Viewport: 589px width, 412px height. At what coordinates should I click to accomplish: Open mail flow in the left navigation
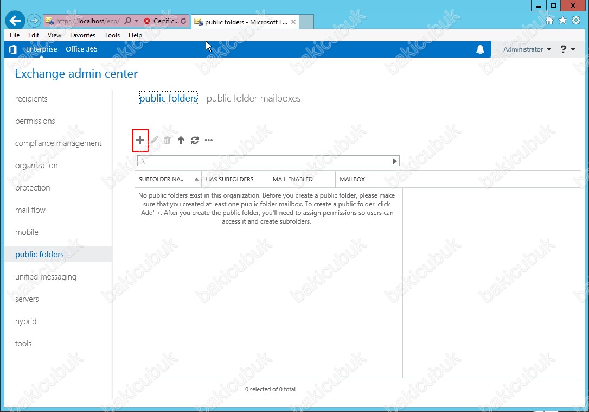point(30,210)
